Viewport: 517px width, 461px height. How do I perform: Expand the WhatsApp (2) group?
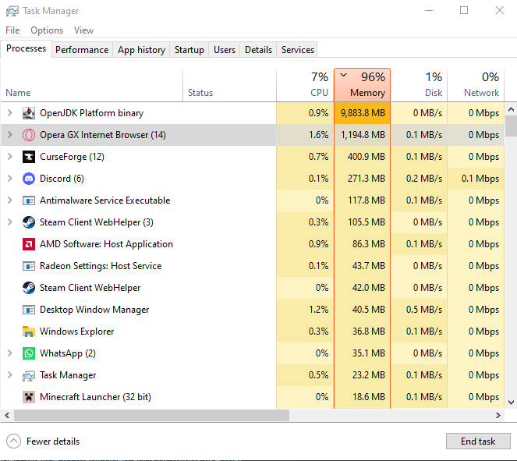pyautogui.click(x=10, y=353)
